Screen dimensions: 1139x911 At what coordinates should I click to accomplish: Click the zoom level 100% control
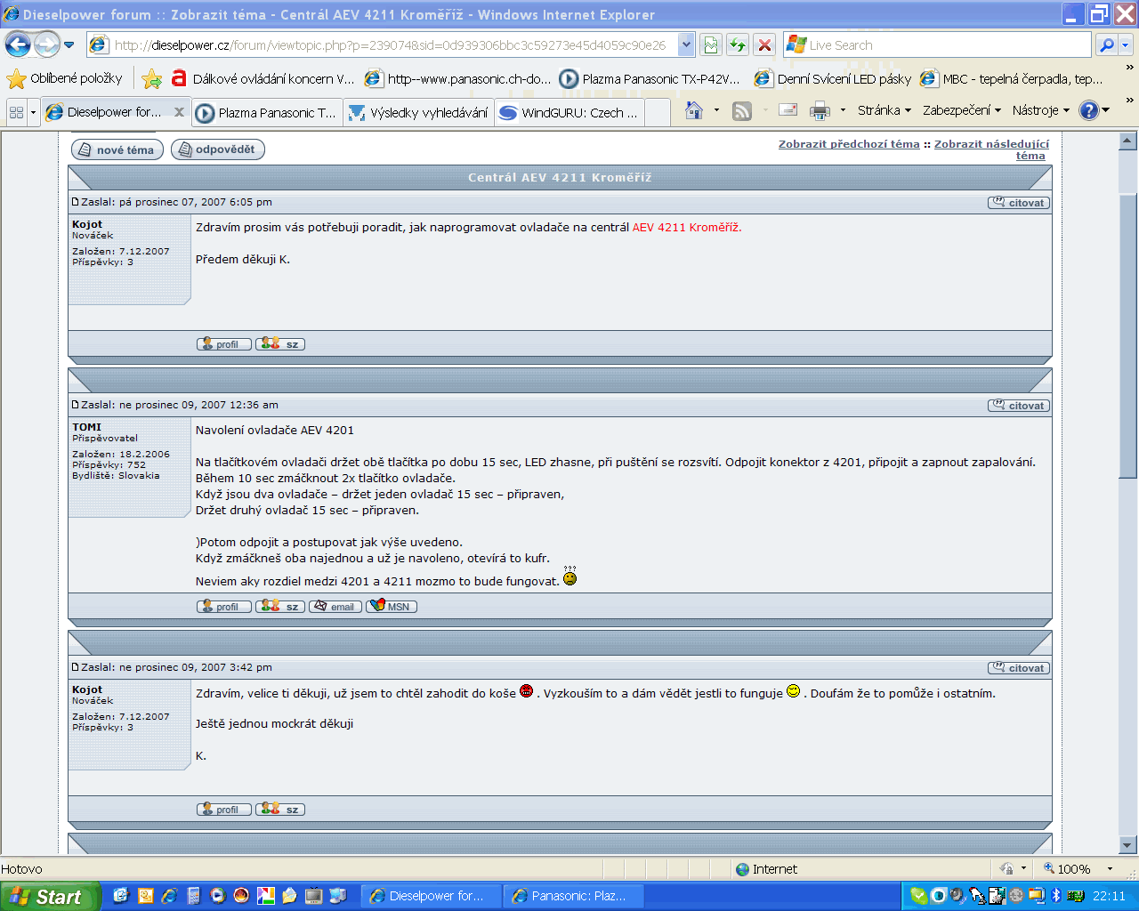pyautogui.click(x=1072, y=869)
